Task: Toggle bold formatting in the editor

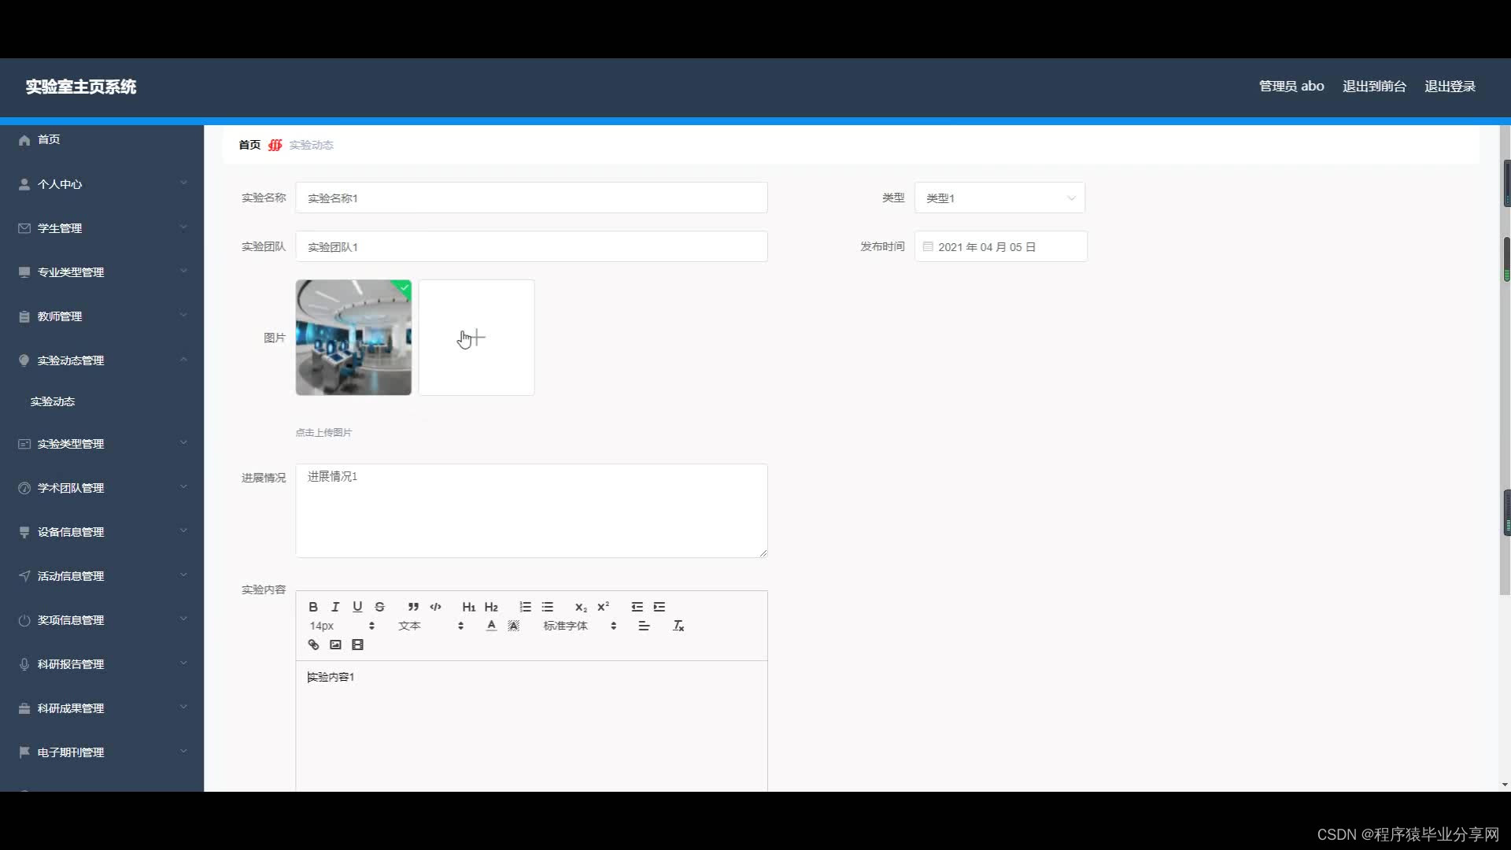Action: (x=313, y=607)
